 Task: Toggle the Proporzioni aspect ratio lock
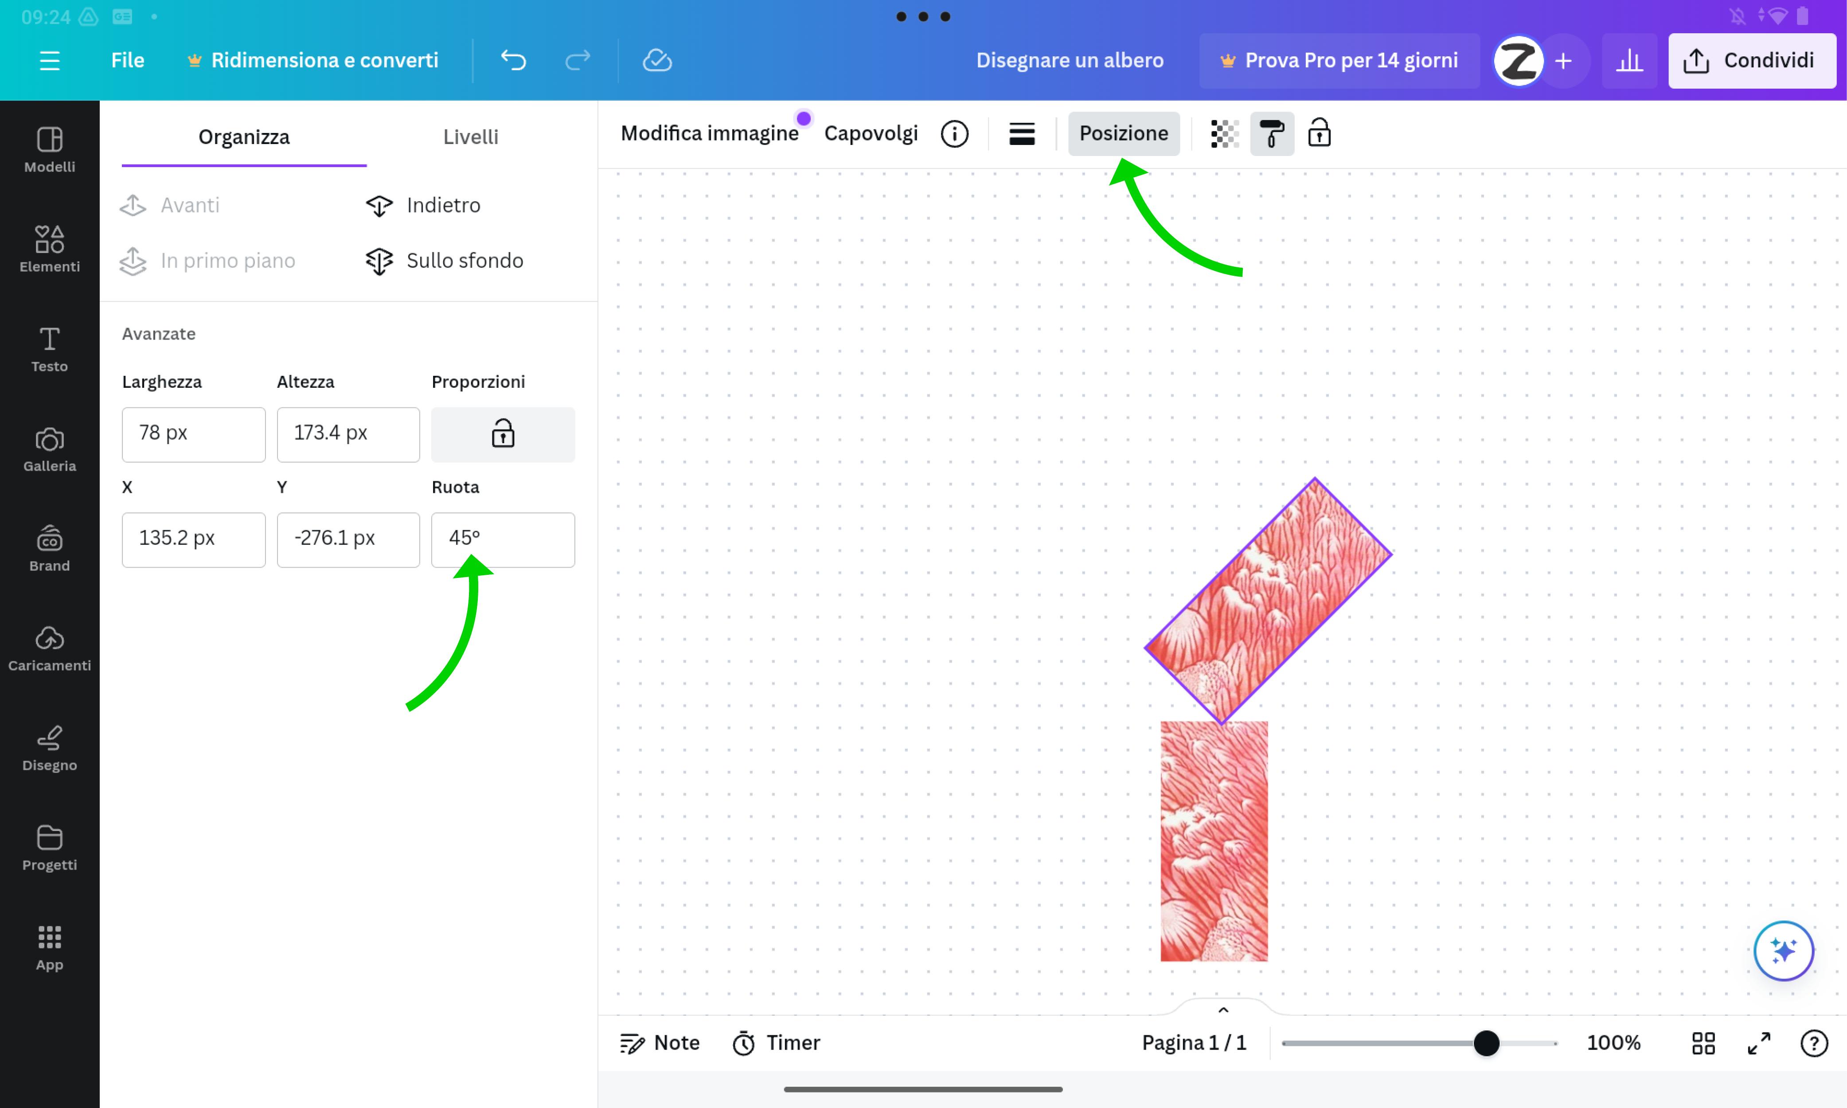[x=503, y=434]
